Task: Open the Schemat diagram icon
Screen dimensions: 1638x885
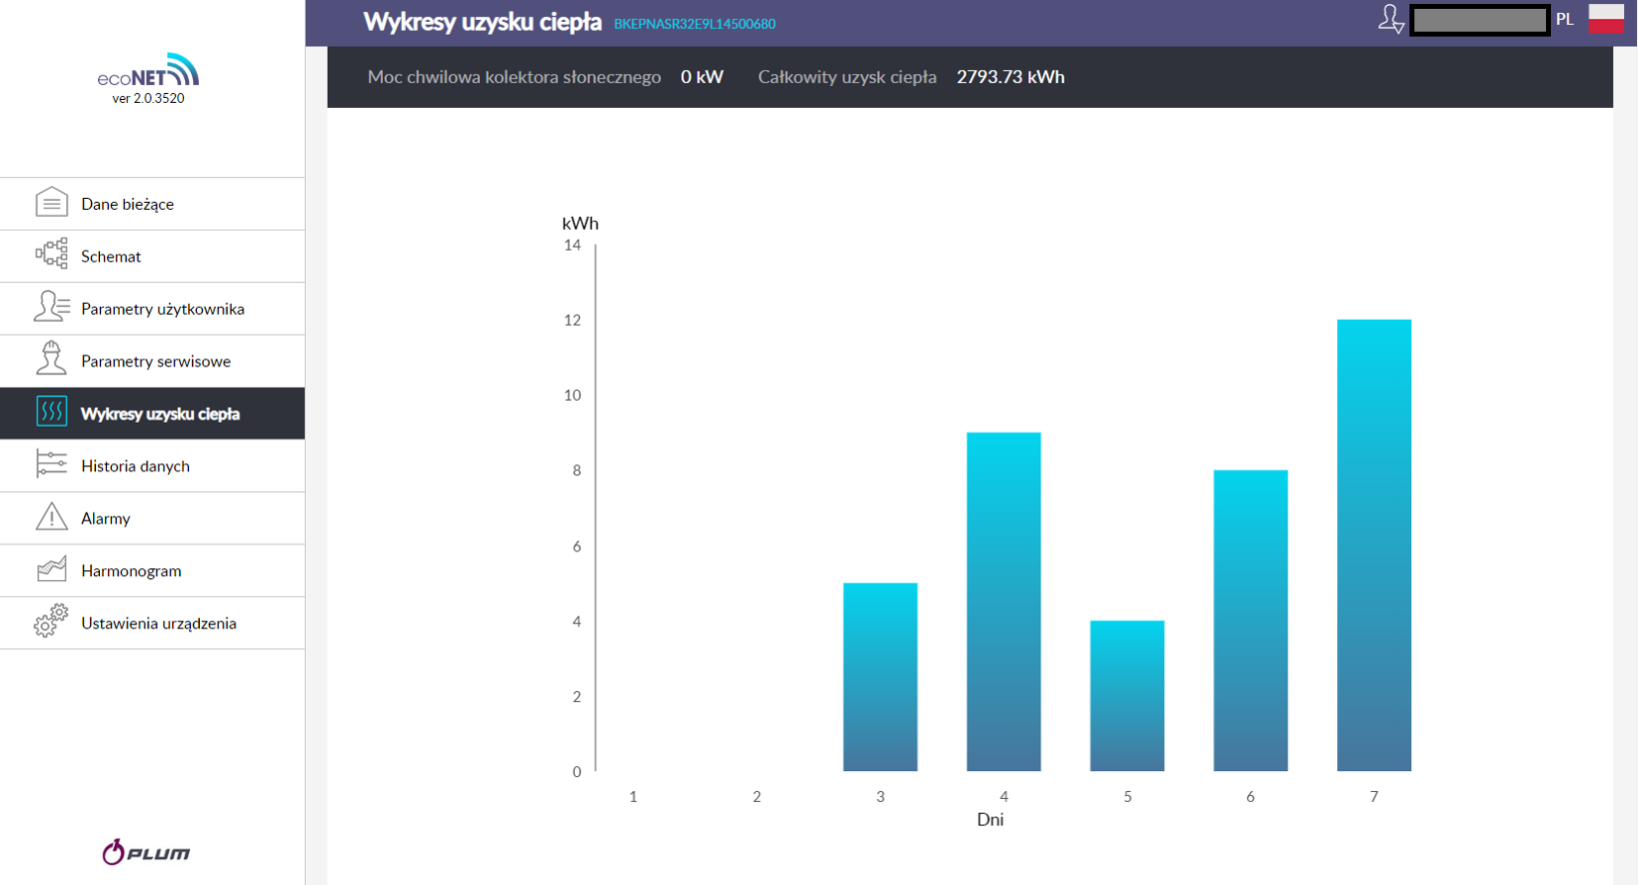Action: (51, 254)
